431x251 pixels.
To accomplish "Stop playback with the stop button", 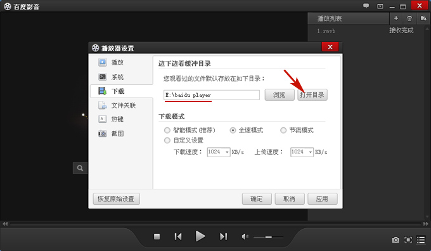I will point(157,236).
